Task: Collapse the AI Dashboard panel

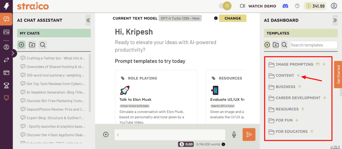Action: pos(335,20)
